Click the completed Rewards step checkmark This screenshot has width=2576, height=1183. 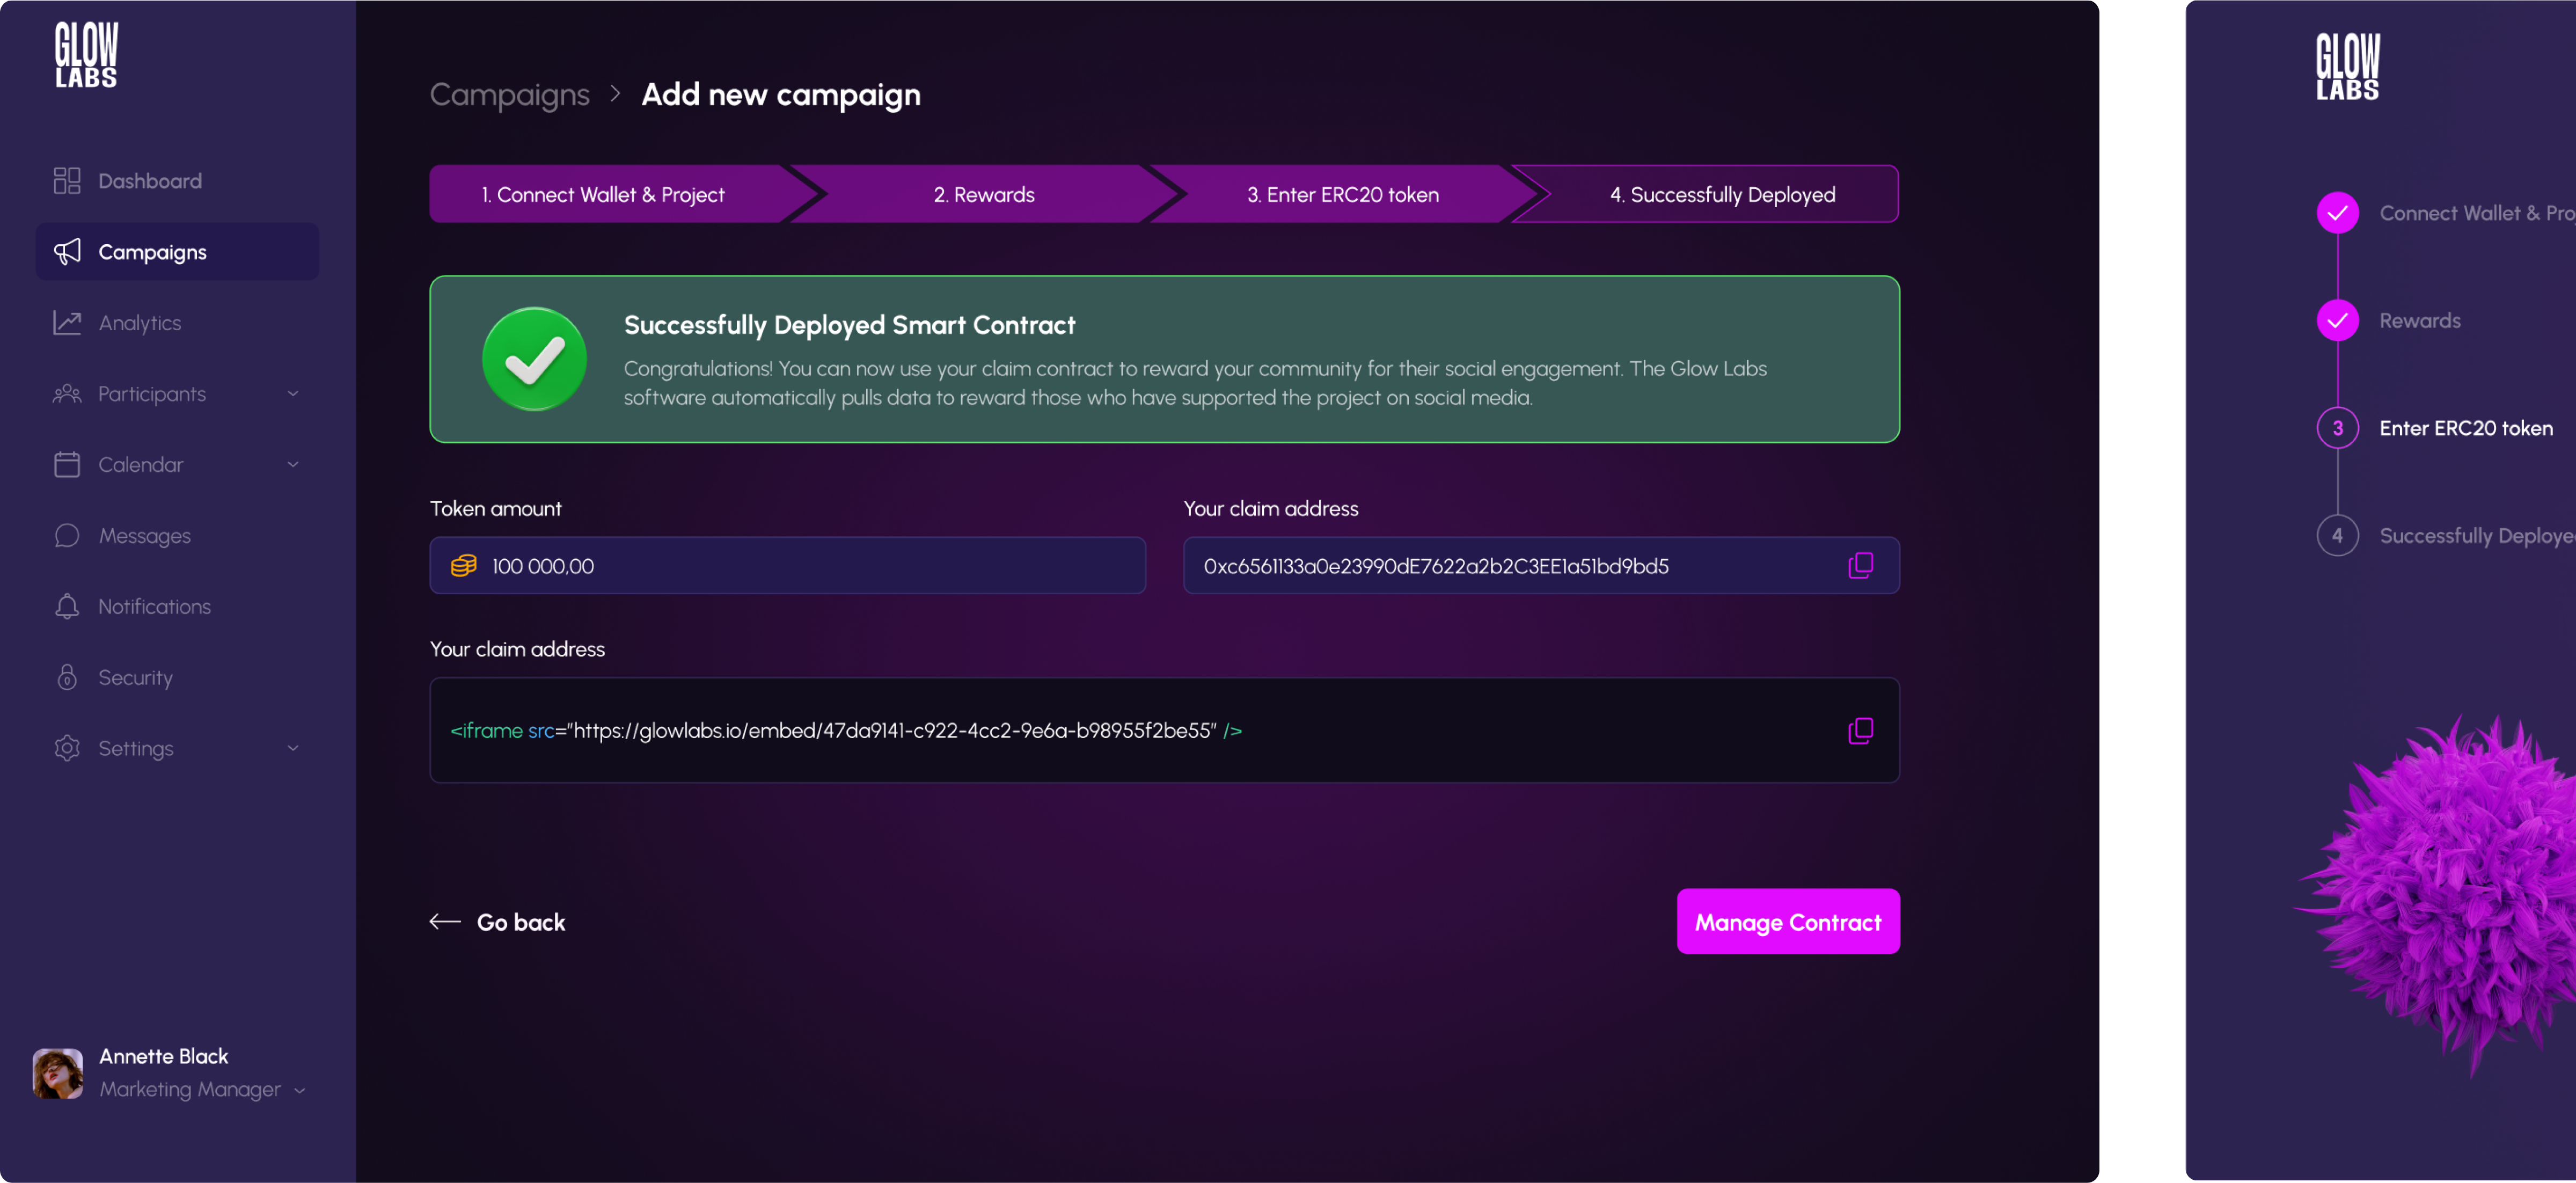coord(2337,321)
